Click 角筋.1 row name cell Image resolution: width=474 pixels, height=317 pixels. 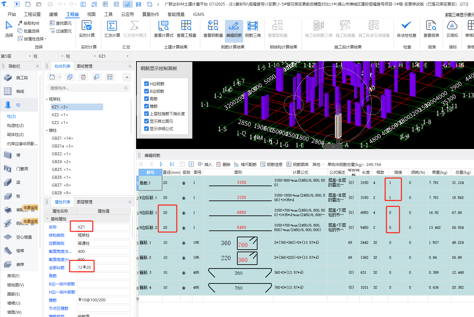150,183
